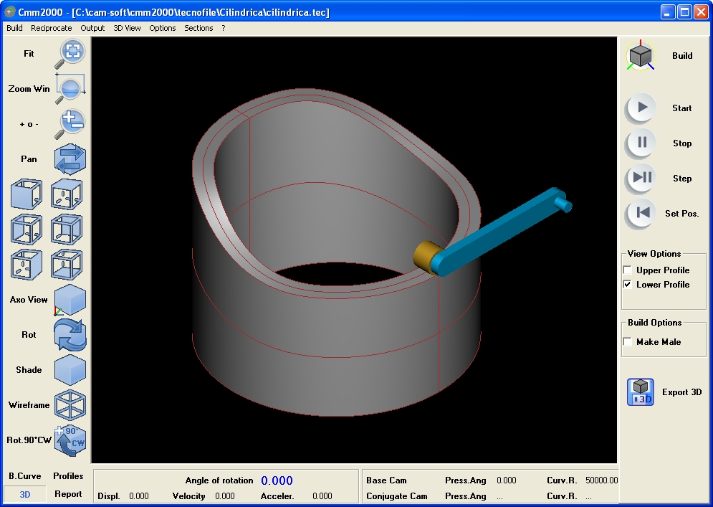Image resolution: width=713 pixels, height=507 pixels.
Task: Click the Cmm2000 title bar app icon
Action: tap(9, 11)
